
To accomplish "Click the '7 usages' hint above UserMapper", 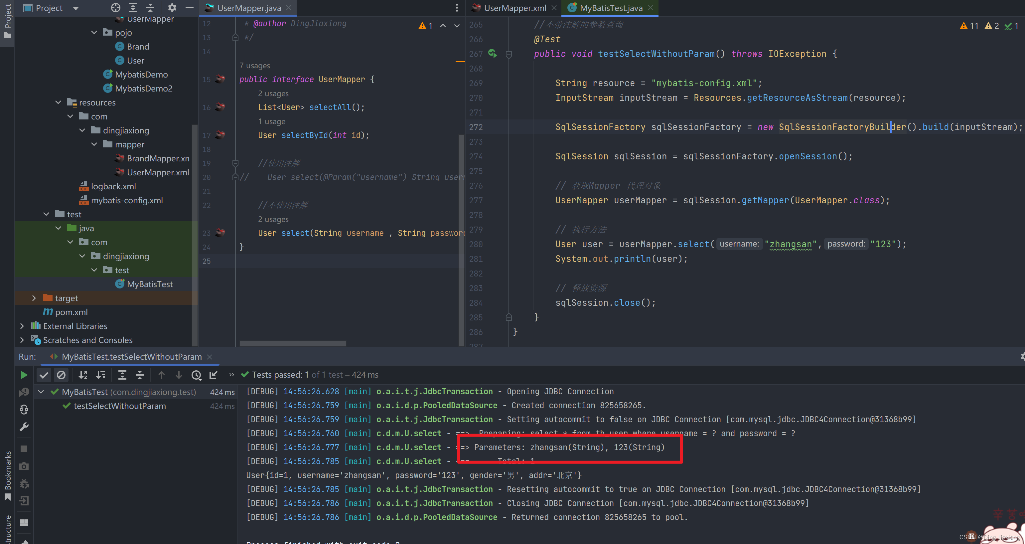I will click(x=254, y=65).
